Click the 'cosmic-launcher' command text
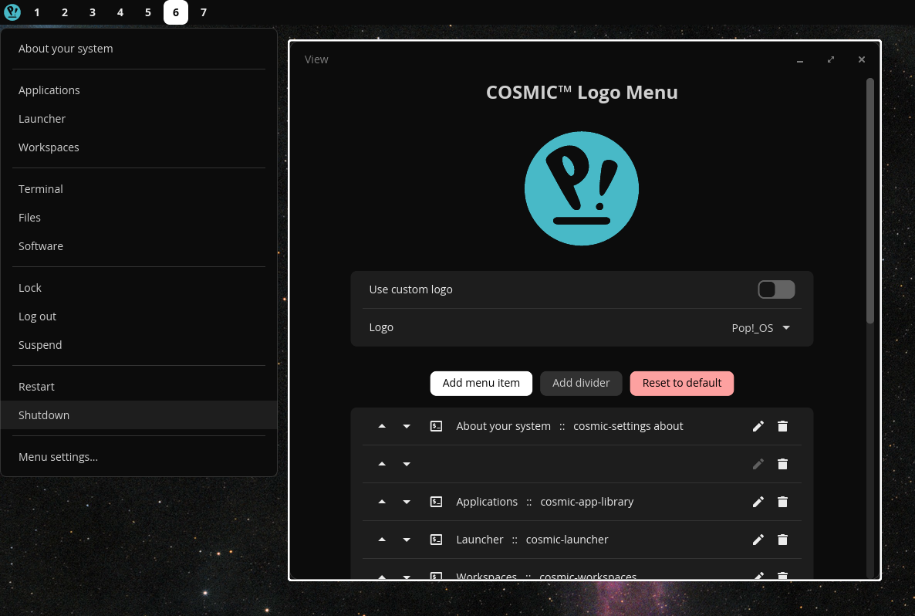The width and height of the screenshot is (915, 616). pos(566,540)
